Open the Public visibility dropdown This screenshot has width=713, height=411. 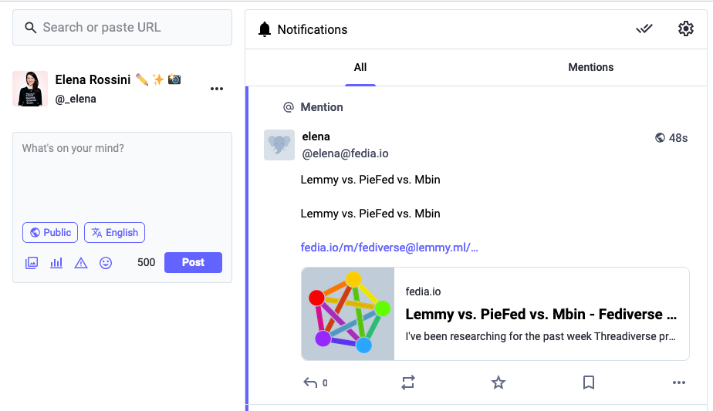(x=51, y=232)
